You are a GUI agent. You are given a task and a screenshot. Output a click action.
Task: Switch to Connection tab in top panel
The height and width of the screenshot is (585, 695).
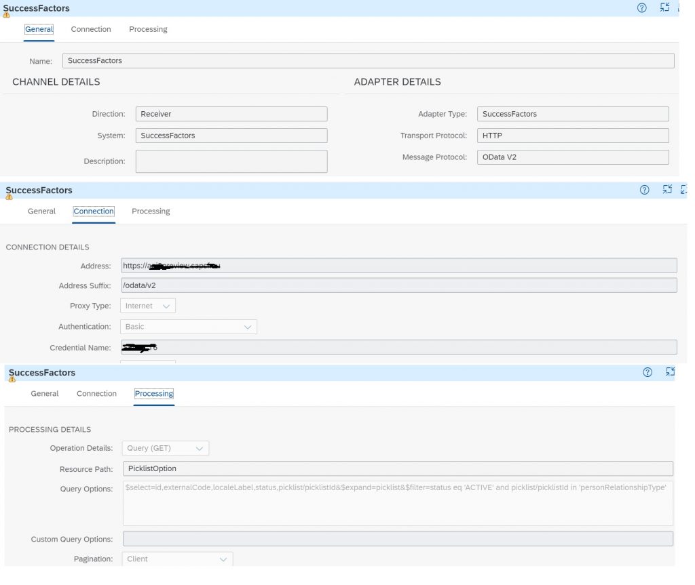(x=91, y=29)
